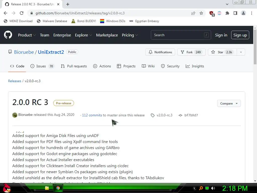Screen dimensions: 257x193
Task: Click the Fork button
Action: [191, 52]
